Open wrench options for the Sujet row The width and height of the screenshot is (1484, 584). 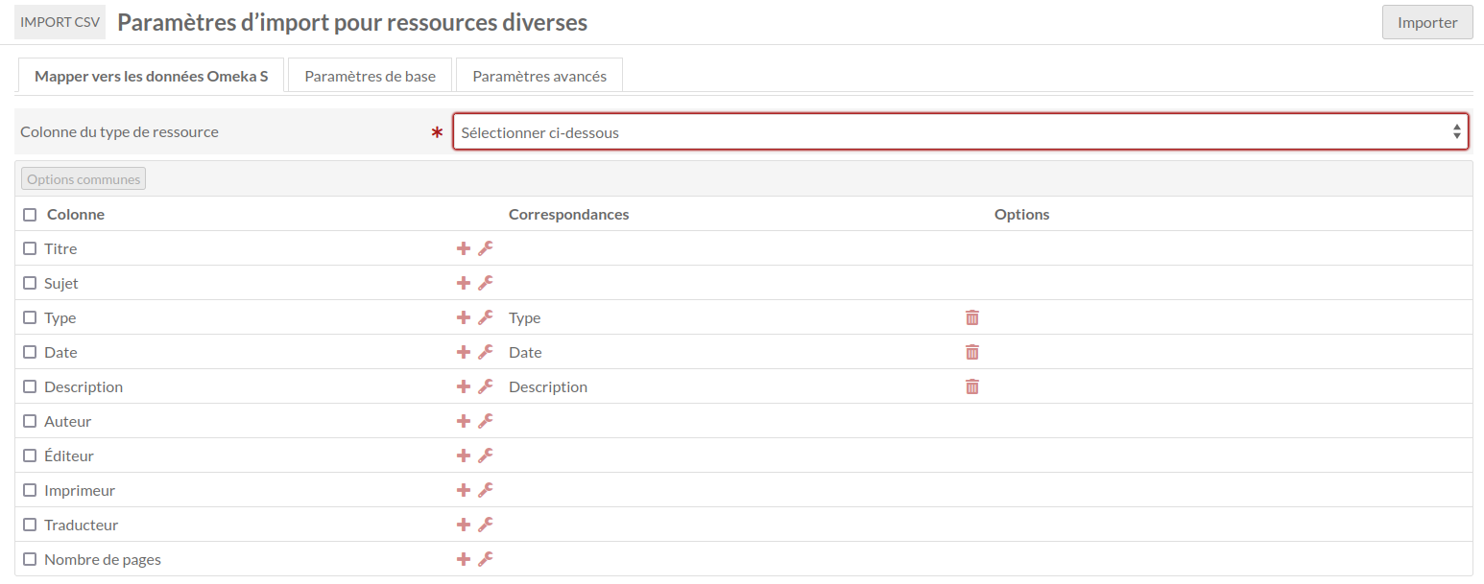click(486, 283)
